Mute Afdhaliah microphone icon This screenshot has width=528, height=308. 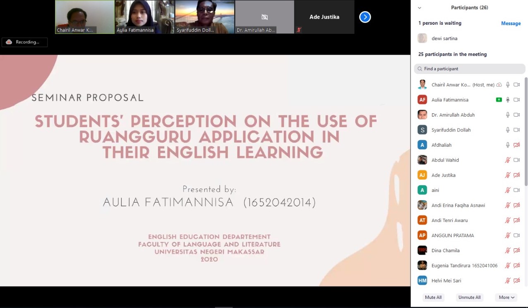click(508, 145)
